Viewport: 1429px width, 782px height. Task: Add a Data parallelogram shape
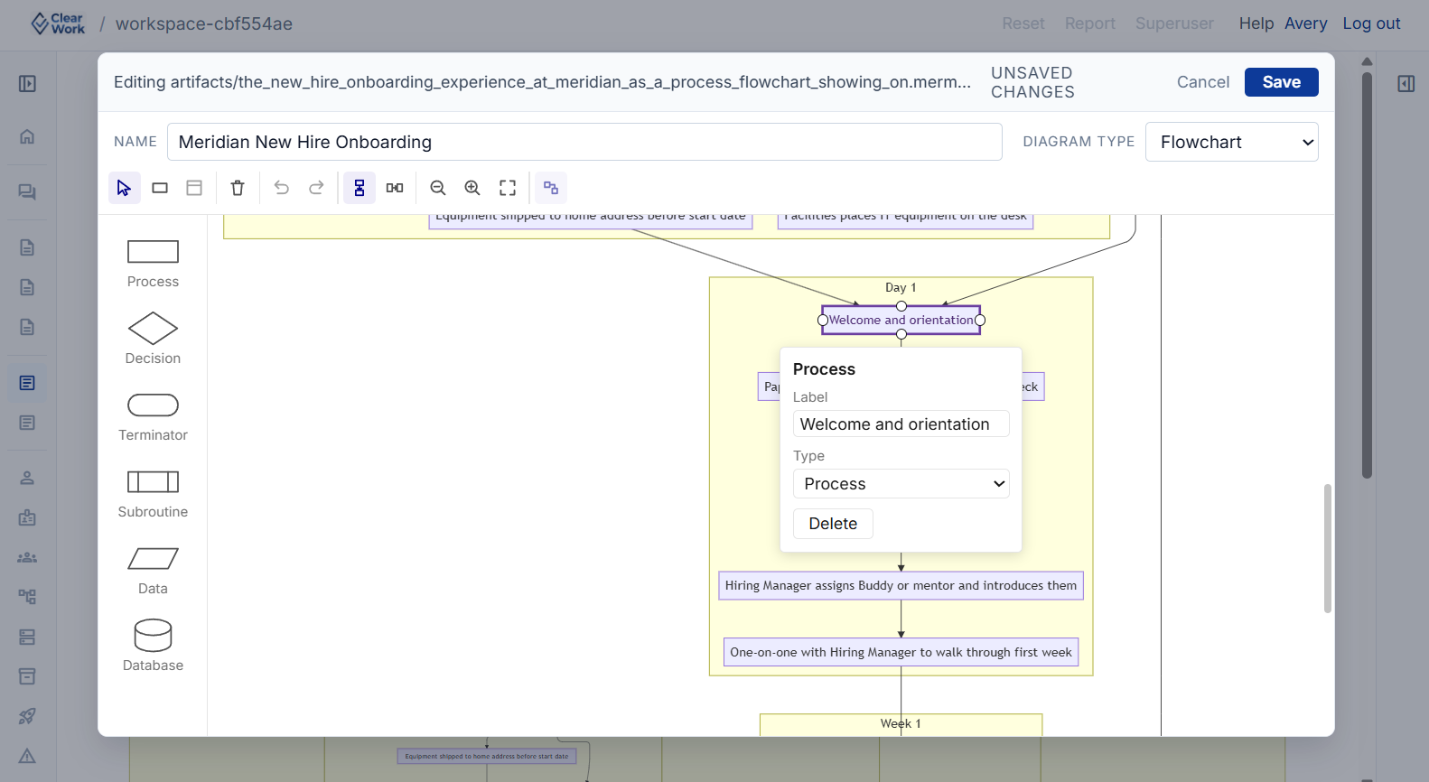coord(153,570)
